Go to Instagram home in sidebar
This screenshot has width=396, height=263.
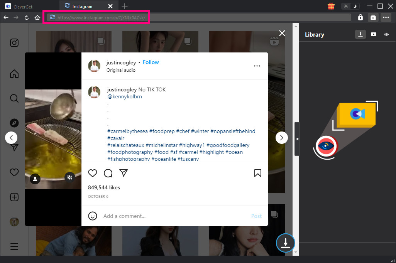pyautogui.click(x=14, y=74)
